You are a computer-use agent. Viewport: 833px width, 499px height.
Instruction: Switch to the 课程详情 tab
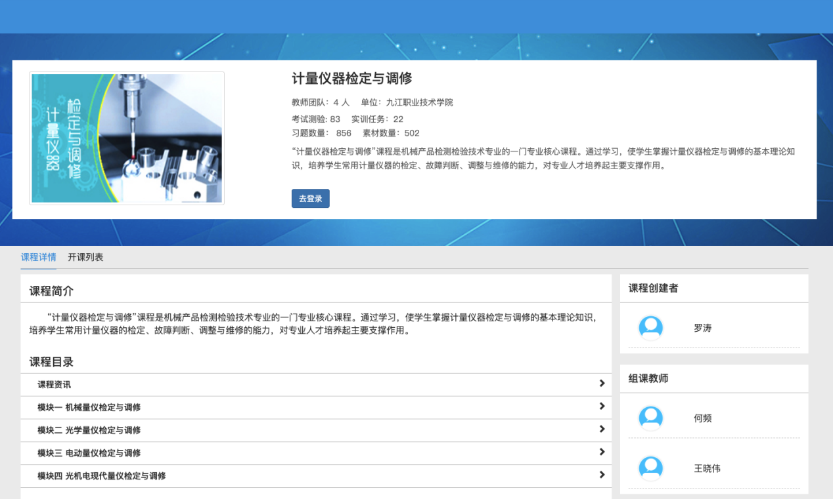(x=38, y=257)
